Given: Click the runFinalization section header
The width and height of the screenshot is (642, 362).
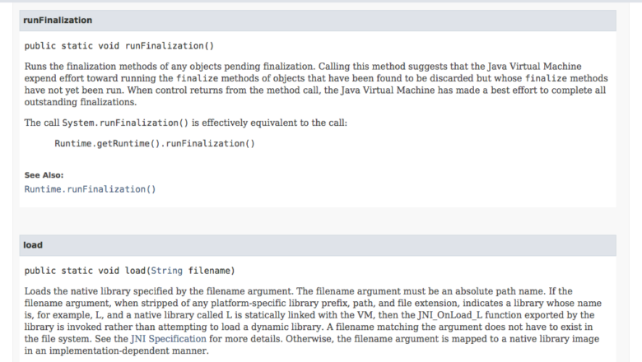Looking at the screenshot, I should point(318,21).
